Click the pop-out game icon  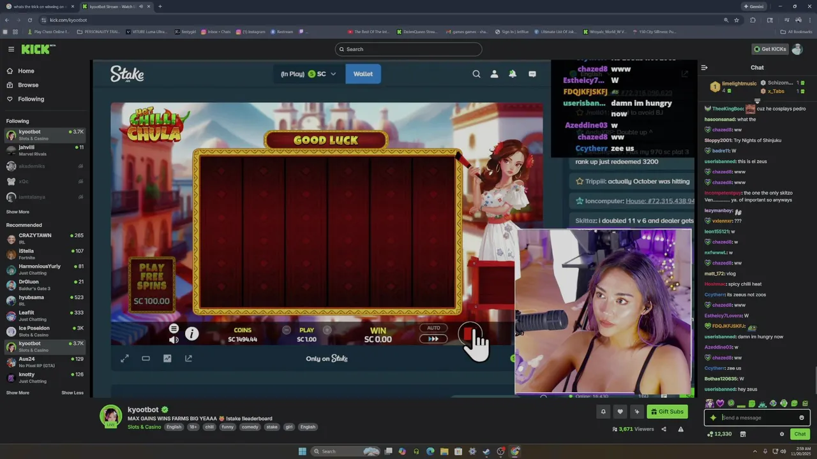(x=188, y=358)
